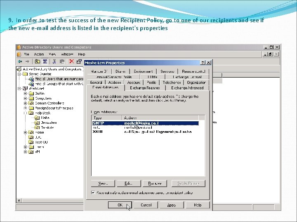Click the Address column header
The height and width of the screenshot is (222, 297).
(x=160, y=118)
